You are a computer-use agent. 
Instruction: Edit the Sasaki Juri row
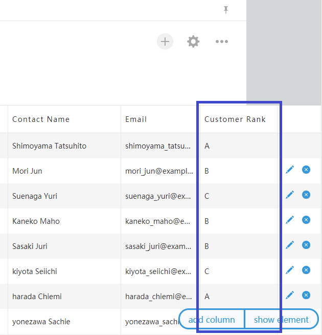pyautogui.click(x=290, y=245)
